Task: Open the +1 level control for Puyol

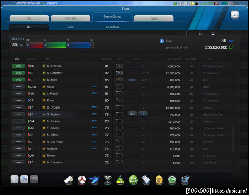Action: click(119, 100)
